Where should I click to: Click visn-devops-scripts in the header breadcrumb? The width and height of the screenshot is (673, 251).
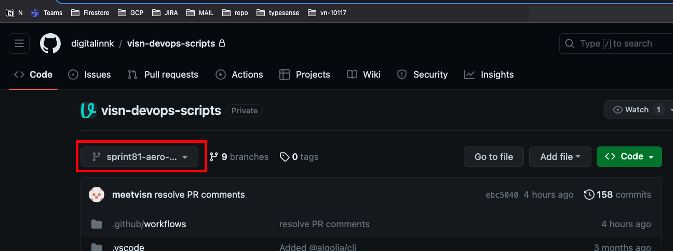[171, 43]
